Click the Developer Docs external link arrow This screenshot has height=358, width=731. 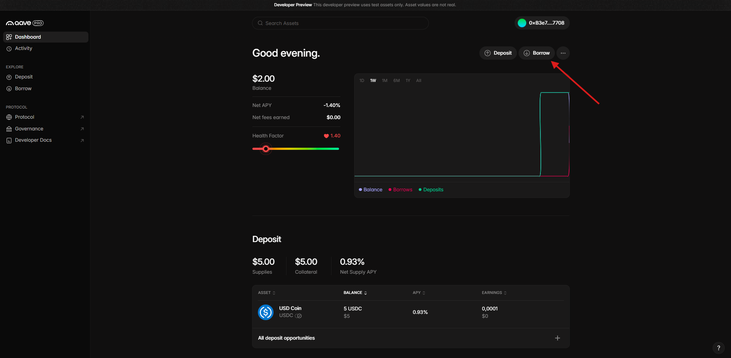click(x=82, y=141)
